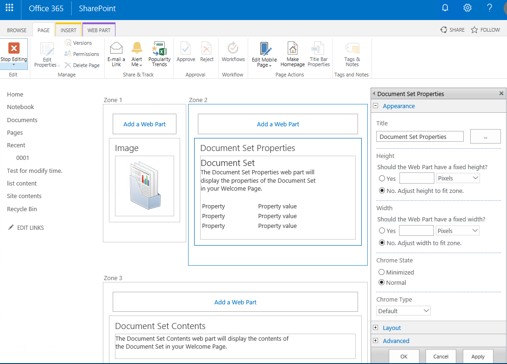The height and width of the screenshot is (364, 507).
Task: Open the help question mark
Action: pyautogui.click(x=489, y=8)
